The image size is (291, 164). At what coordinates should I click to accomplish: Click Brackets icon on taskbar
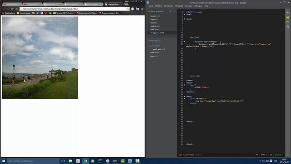coord(130,161)
